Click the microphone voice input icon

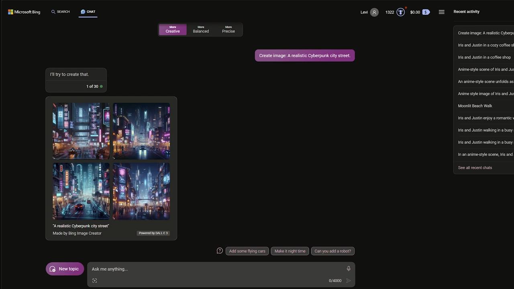(x=349, y=269)
